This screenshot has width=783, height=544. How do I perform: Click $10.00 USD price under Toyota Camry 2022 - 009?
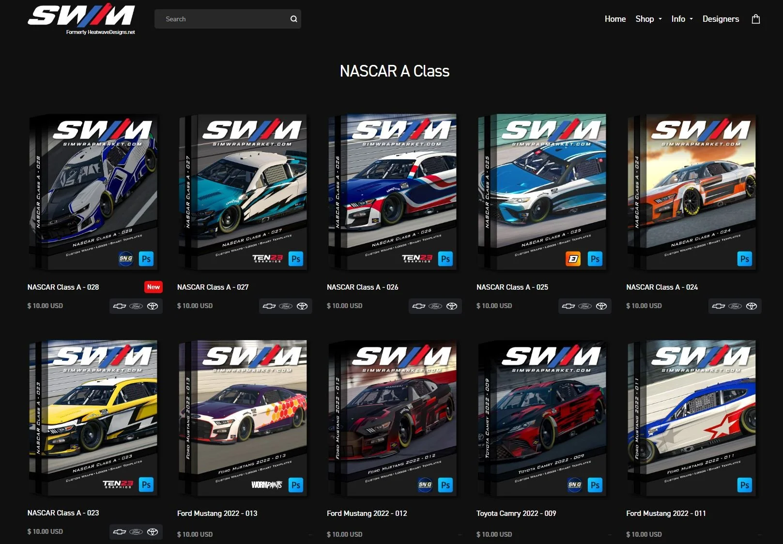[494, 534]
